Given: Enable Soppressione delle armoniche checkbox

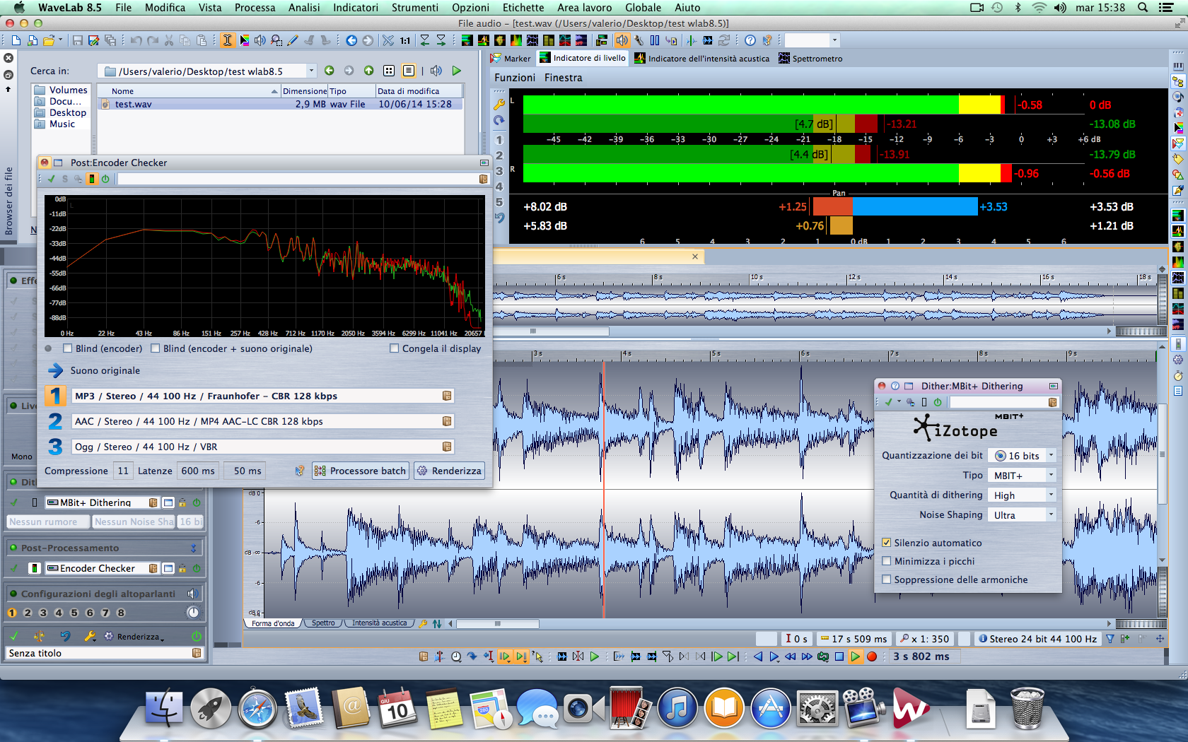Looking at the screenshot, I should point(887,579).
